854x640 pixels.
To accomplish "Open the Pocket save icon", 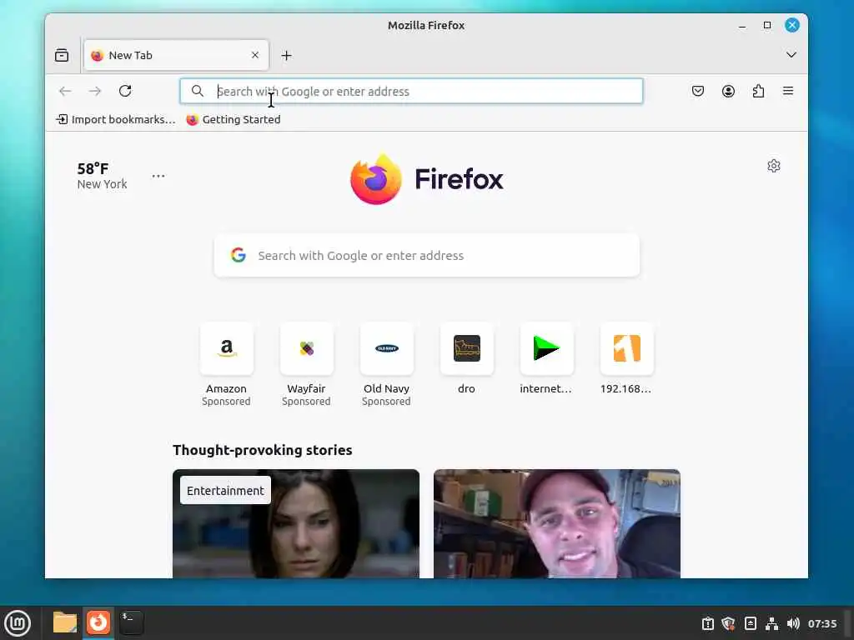I will [x=698, y=91].
